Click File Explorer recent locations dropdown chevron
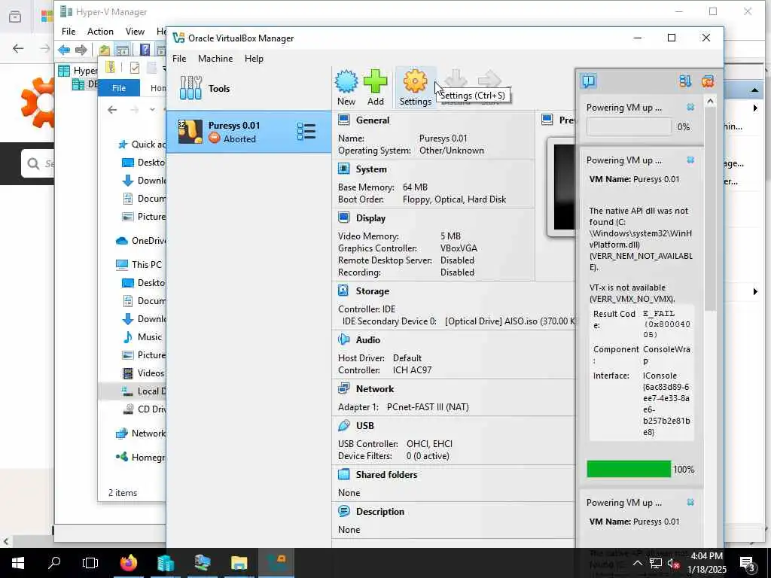 [152, 110]
